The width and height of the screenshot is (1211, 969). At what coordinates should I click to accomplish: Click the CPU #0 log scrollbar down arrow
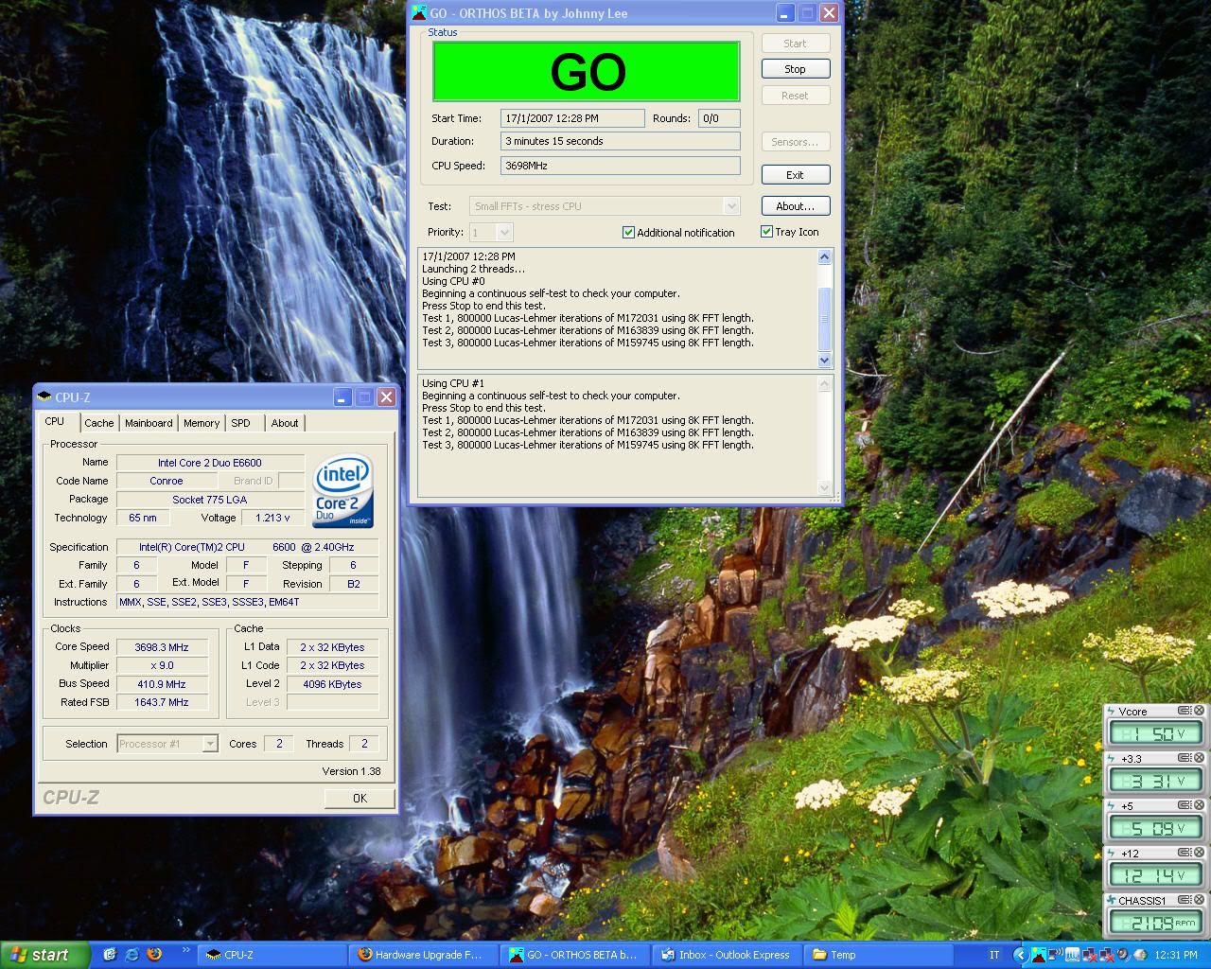point(824,360)
